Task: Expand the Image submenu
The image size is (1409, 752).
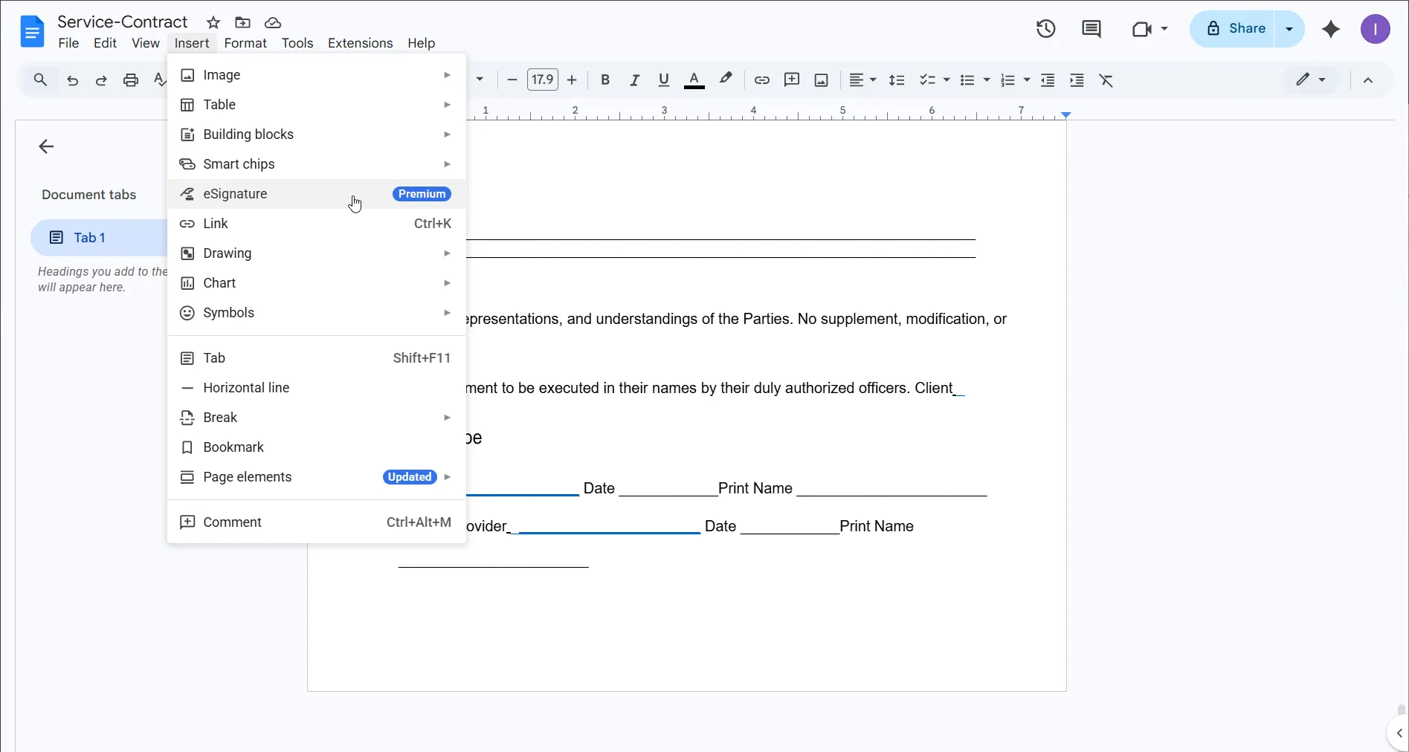Action: (x=317, y=75)
